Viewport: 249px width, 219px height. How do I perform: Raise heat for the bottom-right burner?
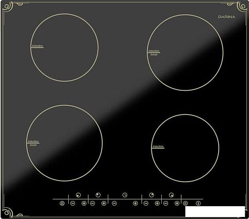pos(177,203)
